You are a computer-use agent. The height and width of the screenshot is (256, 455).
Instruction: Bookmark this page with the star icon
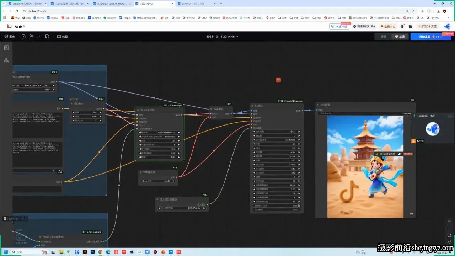pos(413,11)
